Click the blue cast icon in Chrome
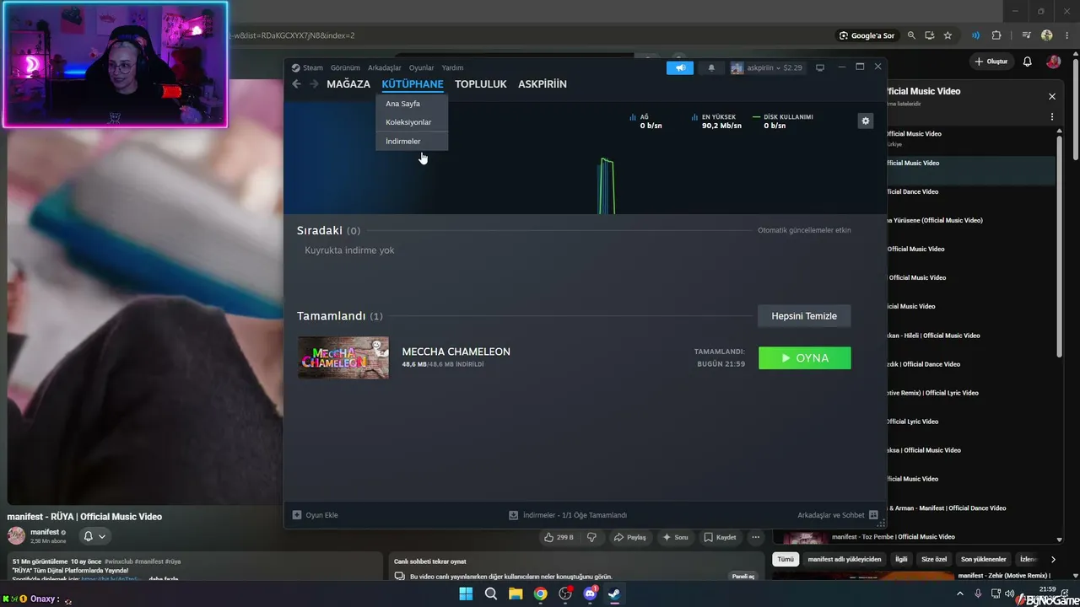This screenshot has height=607, width=1080. tap(975, 35)
